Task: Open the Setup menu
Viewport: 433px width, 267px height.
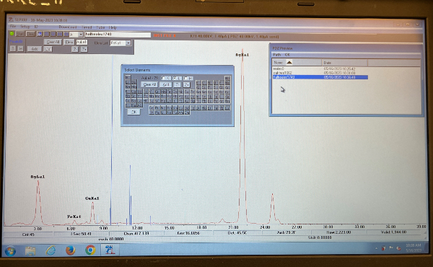Action: (25, 27)
